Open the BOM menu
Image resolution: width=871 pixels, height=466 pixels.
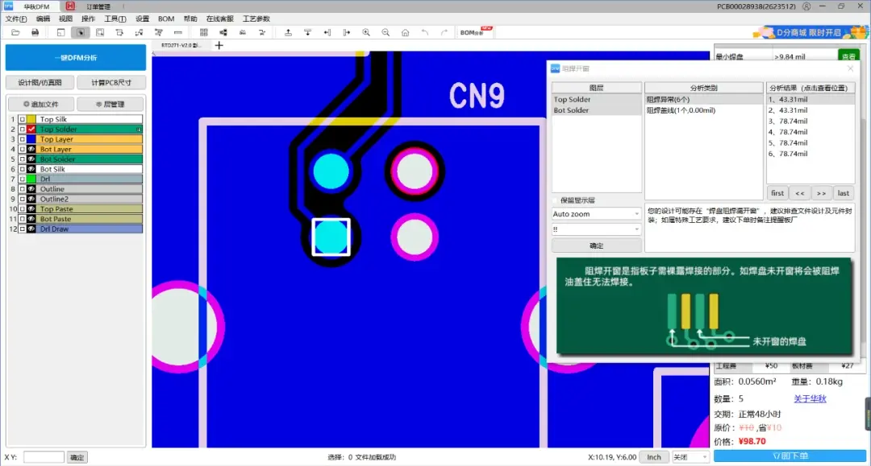(x=166, y=19)
